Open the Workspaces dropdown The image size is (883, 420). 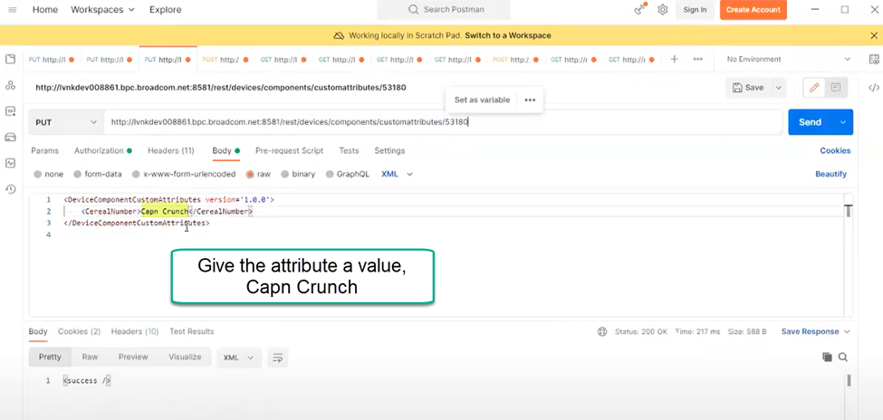103,10
